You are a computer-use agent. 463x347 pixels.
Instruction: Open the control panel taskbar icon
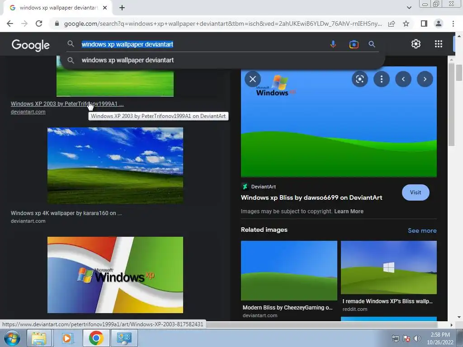click(x=124, y=338)
